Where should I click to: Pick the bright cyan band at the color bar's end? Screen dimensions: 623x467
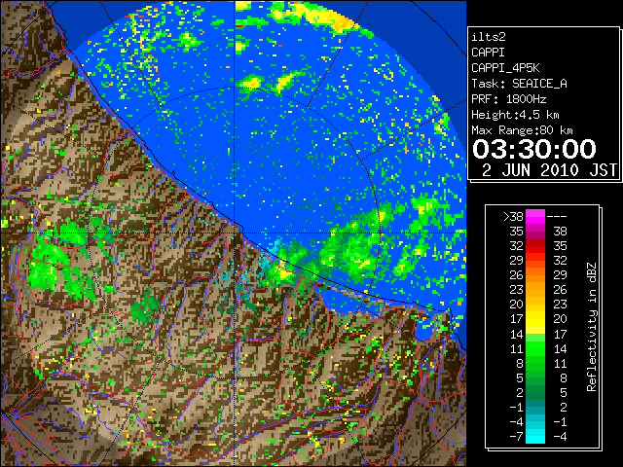pyautogui.click(x=535, y=437)
